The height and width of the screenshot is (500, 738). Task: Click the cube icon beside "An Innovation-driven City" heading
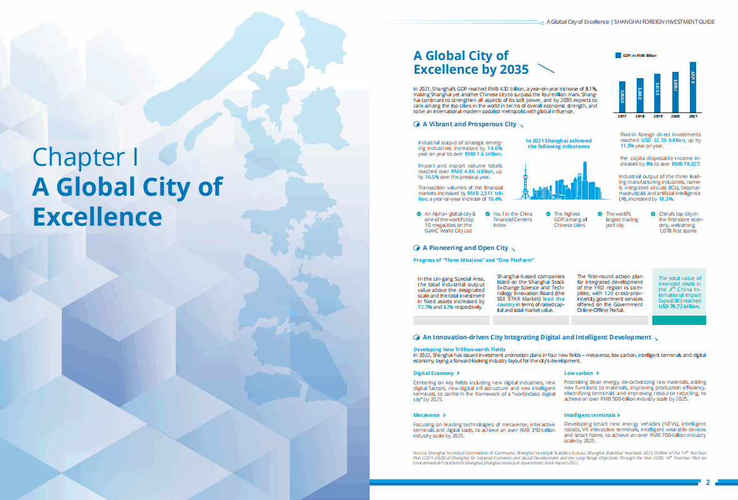(x=416, y=337)
